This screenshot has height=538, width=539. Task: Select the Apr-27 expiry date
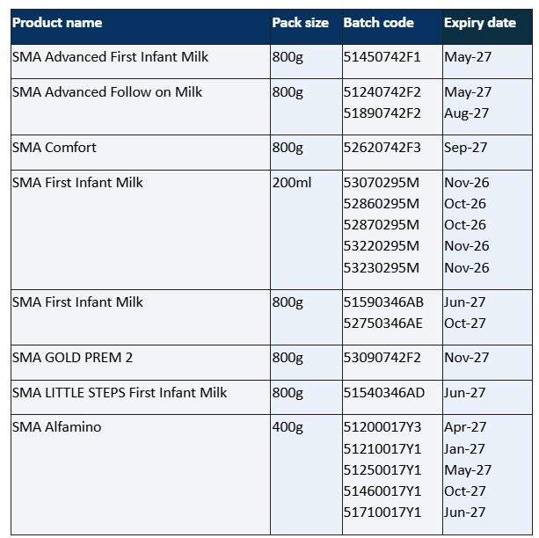coord(466,427)
